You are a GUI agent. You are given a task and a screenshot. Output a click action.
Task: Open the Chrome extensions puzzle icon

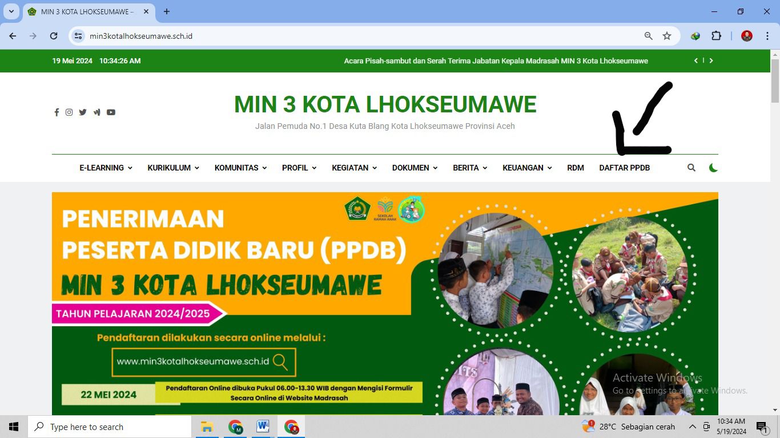click(716, 36)
